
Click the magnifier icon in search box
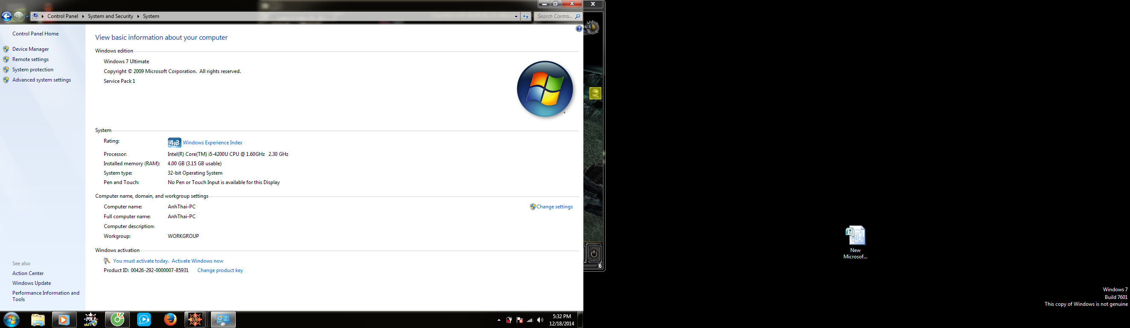pos(578,16)
